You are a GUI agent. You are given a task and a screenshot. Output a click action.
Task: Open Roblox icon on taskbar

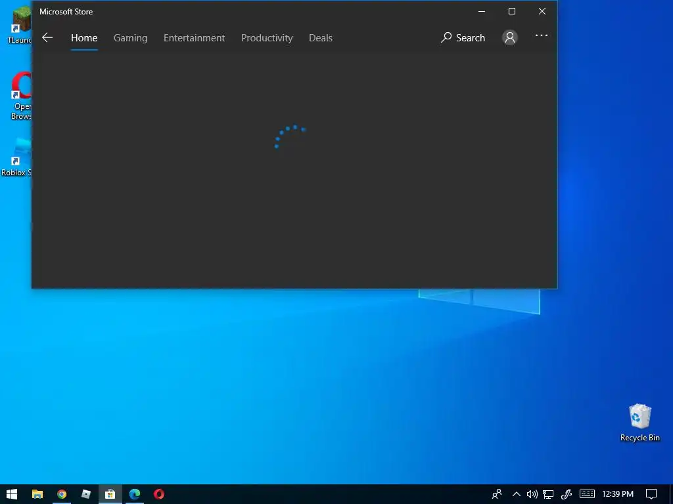[86, 494]
